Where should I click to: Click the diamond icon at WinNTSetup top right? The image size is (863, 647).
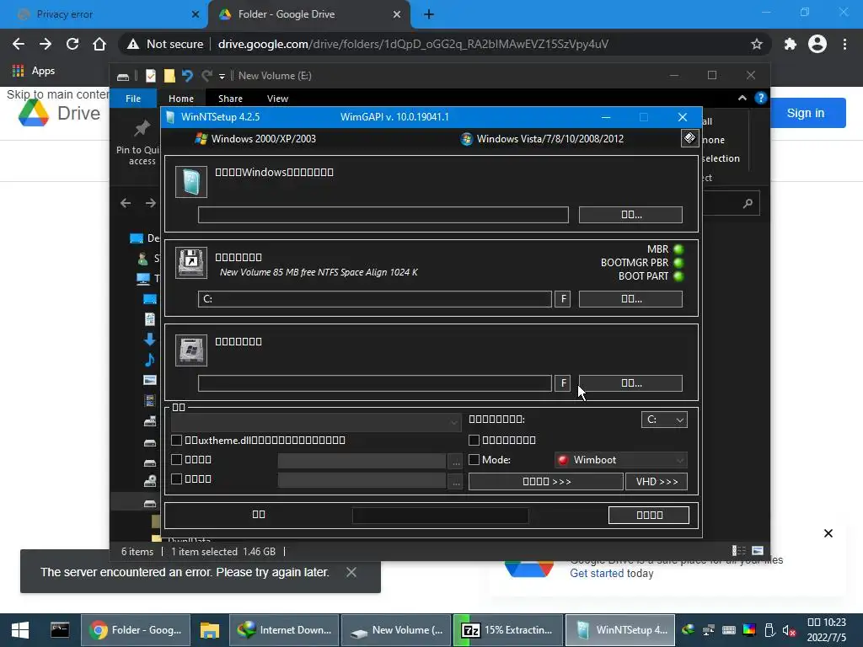[689, 138]
